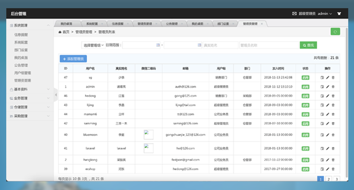Viewport: 354px width, 190px height.
Task: Edit user ecshop with the pencil icon
Action: click(x=328, y=169)
